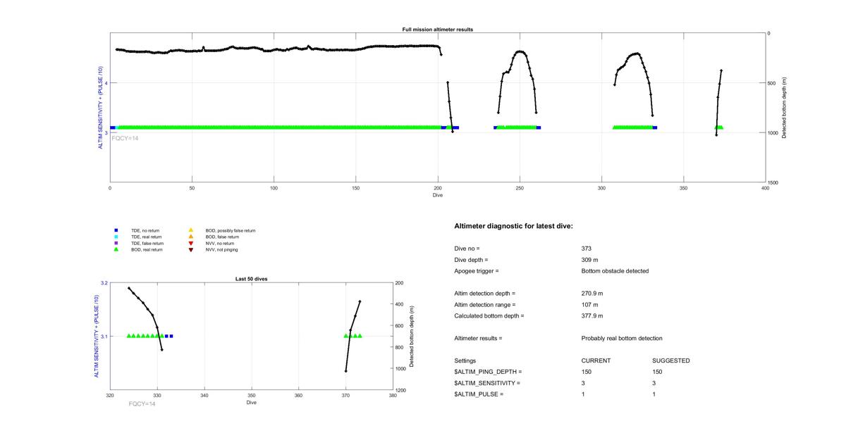
Task: Click the '$ALTIM_PULSE =' label
Action: [x=479, y=394]
